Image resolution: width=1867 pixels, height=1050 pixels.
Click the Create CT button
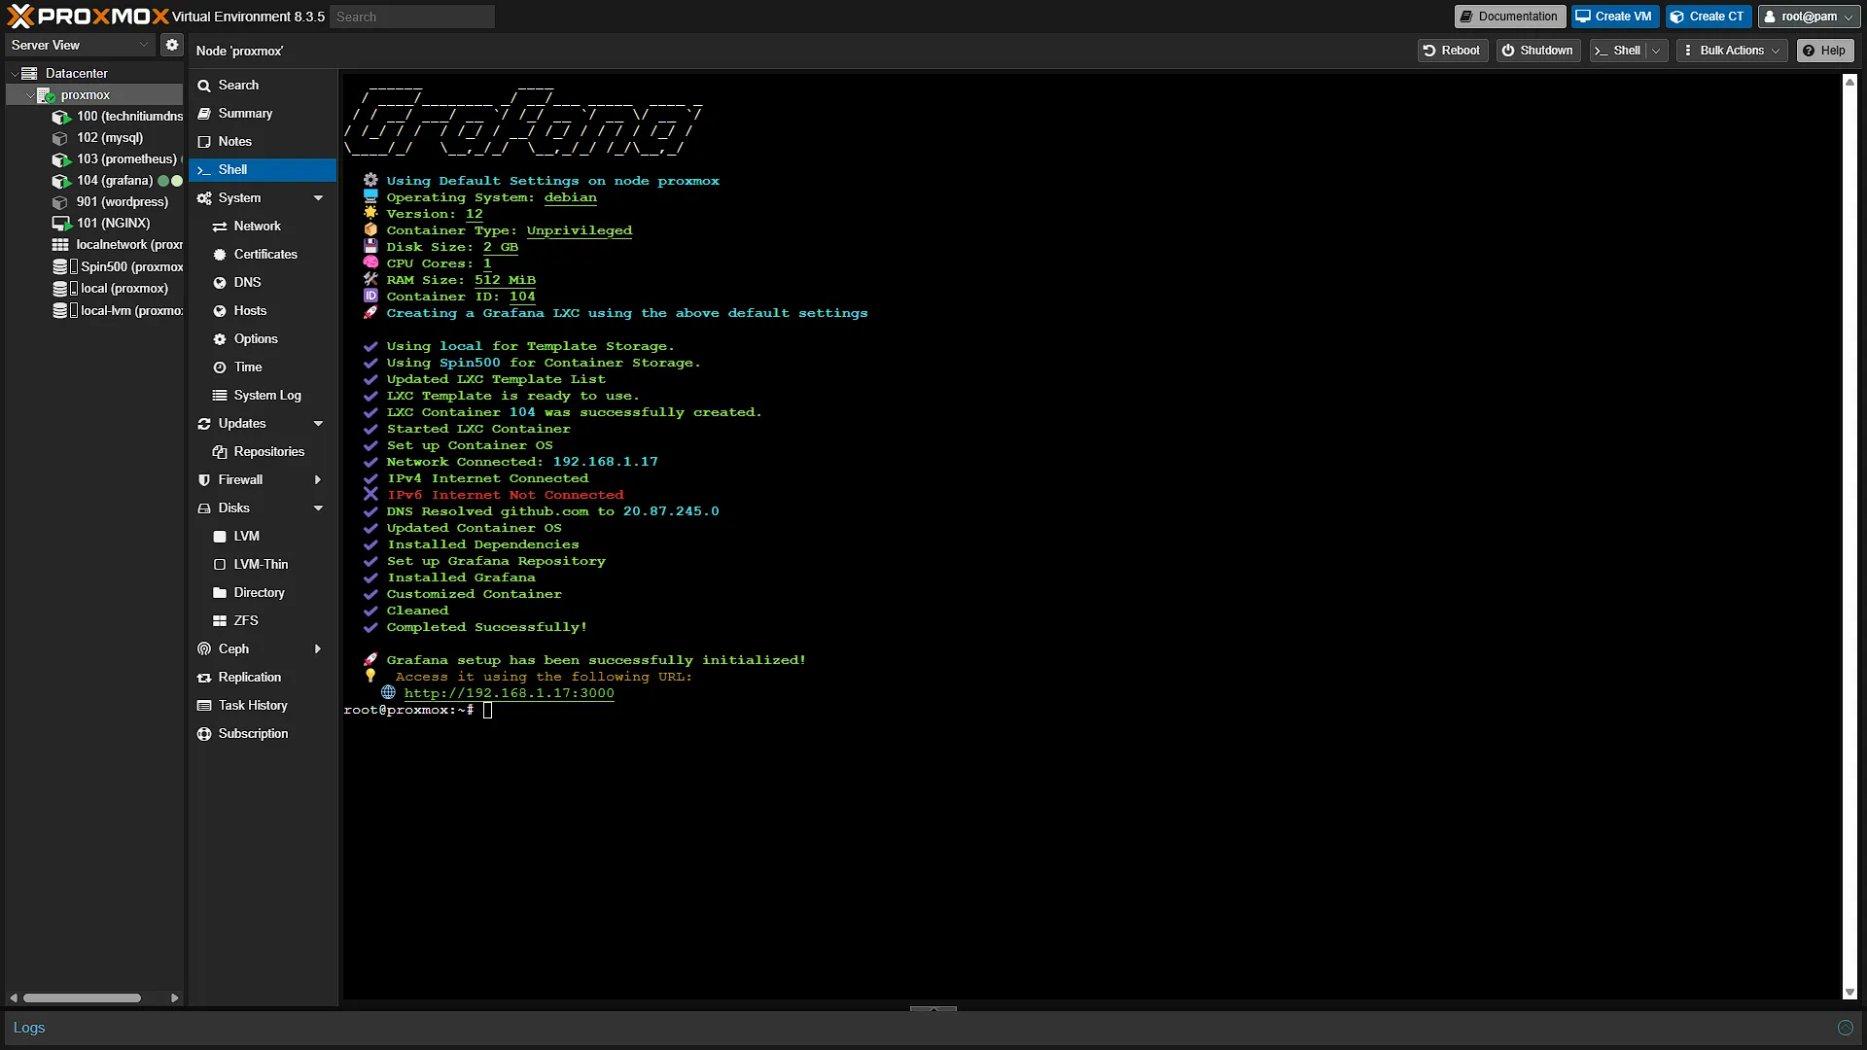point(1708,17)
